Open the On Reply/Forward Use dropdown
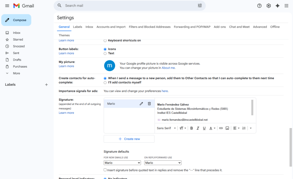293x179 pixels. 163,163
